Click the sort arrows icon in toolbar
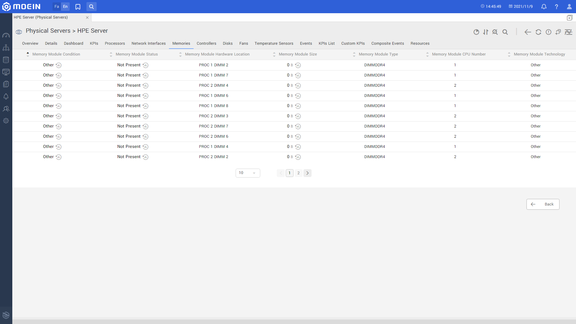Screen dimensions: 576x324 point(486,32)
